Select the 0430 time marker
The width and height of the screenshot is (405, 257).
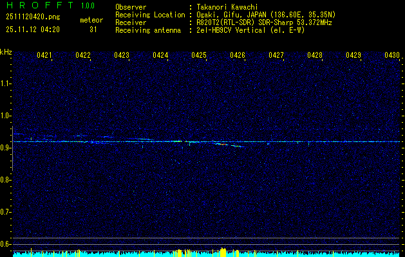392,56
